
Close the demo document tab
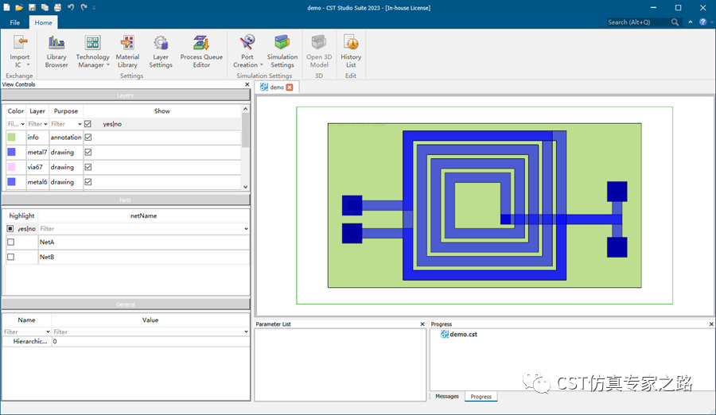point(290,87)
